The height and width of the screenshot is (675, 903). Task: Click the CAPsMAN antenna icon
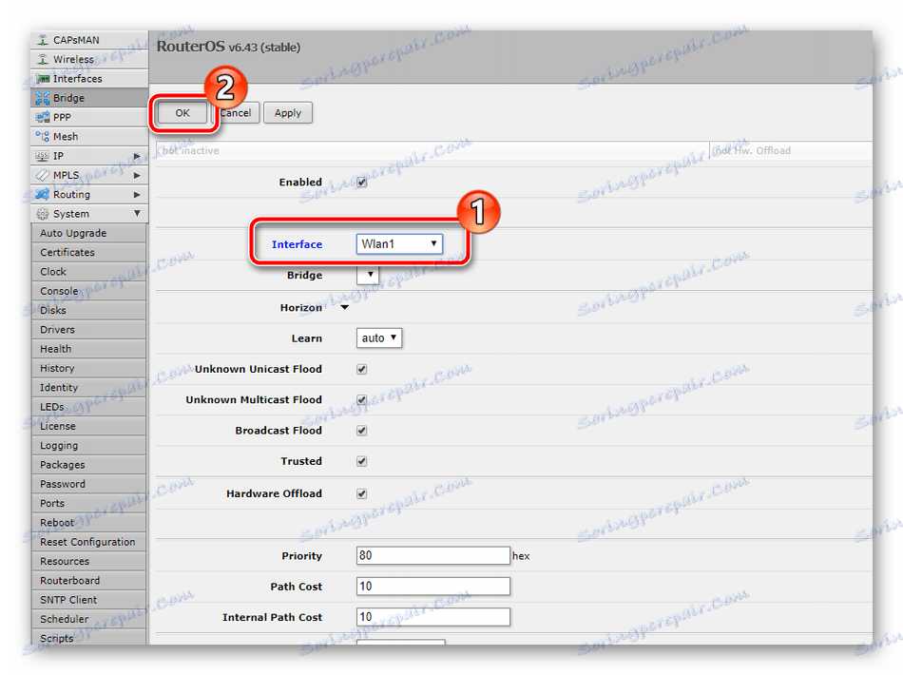pos(43,40)
